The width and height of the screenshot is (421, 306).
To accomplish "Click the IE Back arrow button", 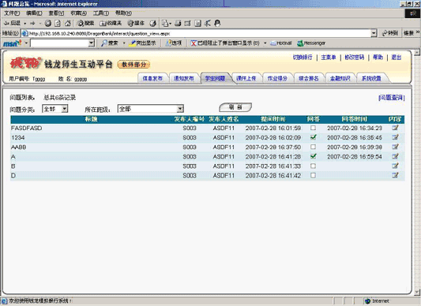I will 12,24.
